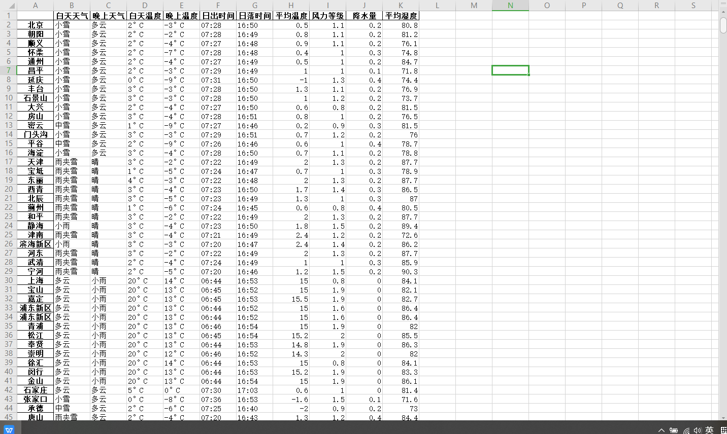Select row 30 header
Image resolution: width=727 pixels, height=434 pixels.
click(8, 280)
